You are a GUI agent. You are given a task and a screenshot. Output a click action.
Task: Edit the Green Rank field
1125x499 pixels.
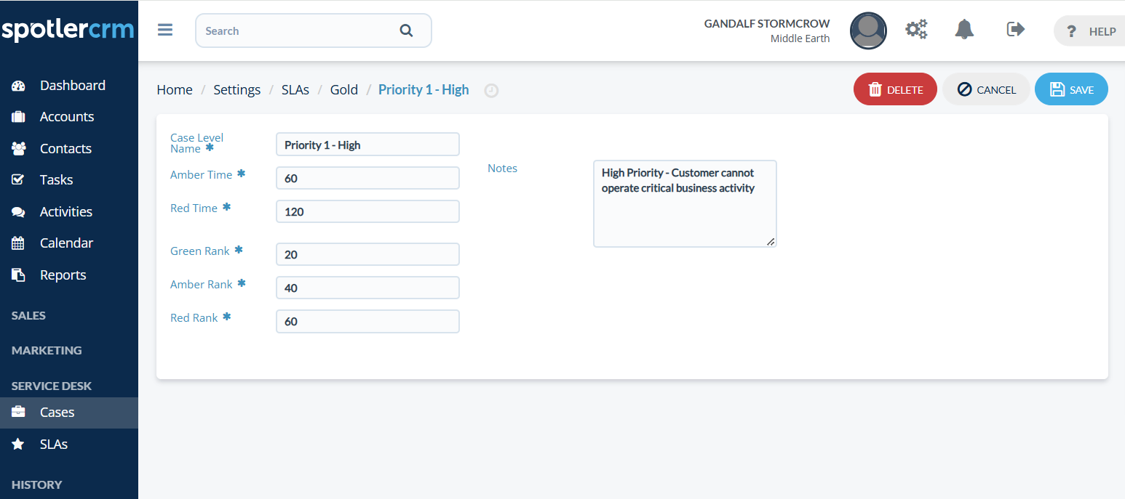[367, 254]
